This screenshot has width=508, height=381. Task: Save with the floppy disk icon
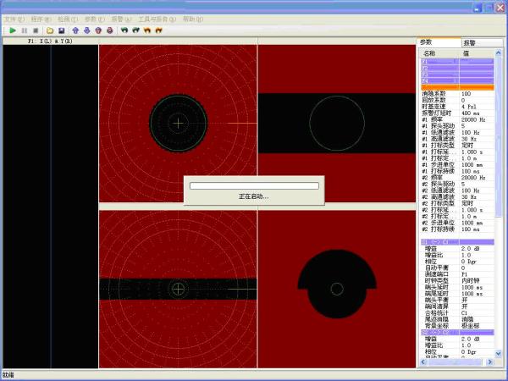click(61, 30)
